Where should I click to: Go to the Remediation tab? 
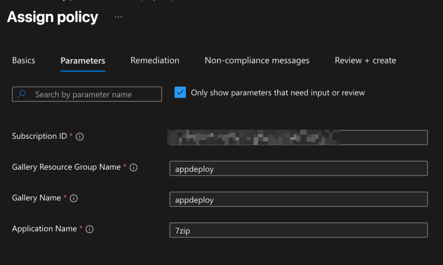click(x=155, y=61)
